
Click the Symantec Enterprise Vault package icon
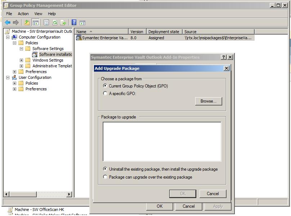[x=79, y=38]
